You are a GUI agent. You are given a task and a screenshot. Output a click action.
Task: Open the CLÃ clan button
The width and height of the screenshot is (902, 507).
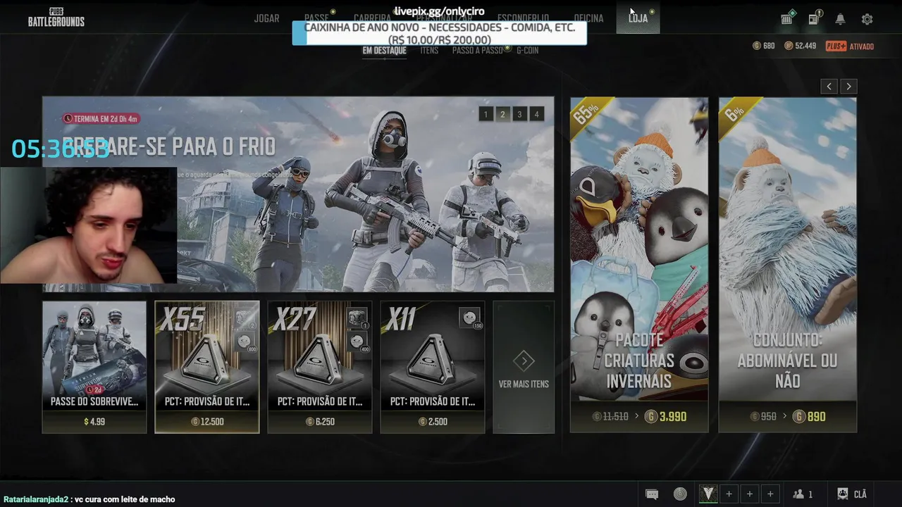coord(851,494)
